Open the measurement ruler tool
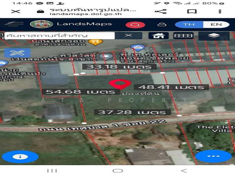 coord(183,35)
